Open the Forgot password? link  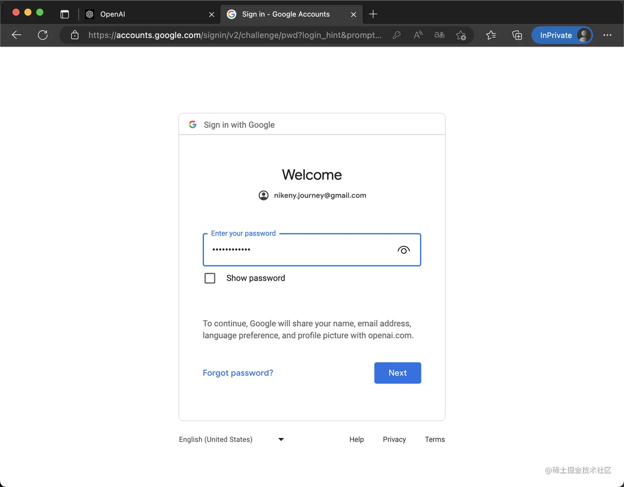pyautogui.click(x=238, y=373)
